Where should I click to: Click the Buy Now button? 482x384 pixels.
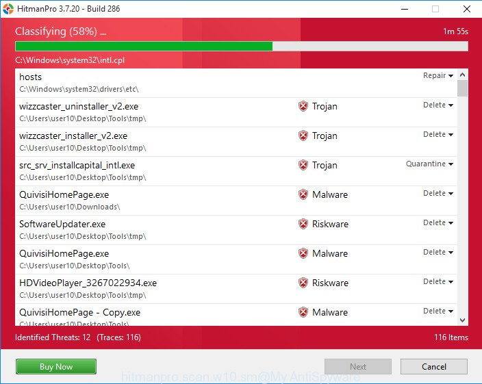pyautogui.click(x=56, y=366)
